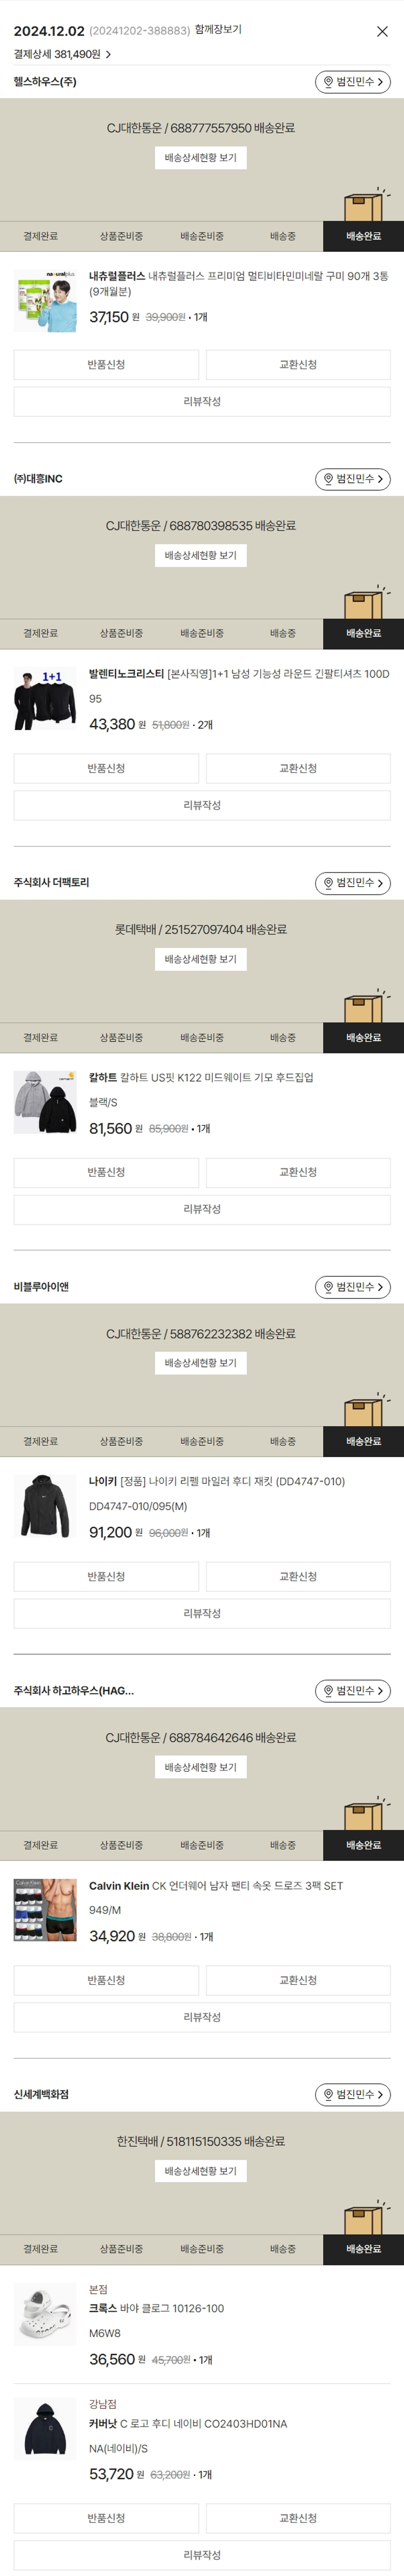Open 범진민수 recipient info for 헬스하우스 order
Screen dimensions: 404x2576
pos(352,82)
